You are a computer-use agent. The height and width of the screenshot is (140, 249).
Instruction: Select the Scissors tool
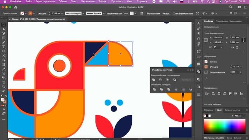pos(4,56)
